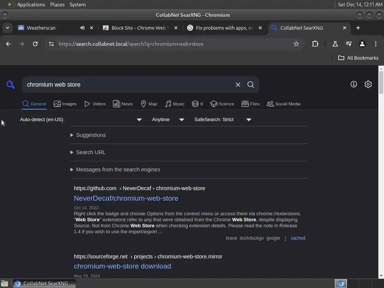Open the SearXNG info about page icon
Image resolution: width=384 pixels, height=288 pixels.
click(354, 84)
